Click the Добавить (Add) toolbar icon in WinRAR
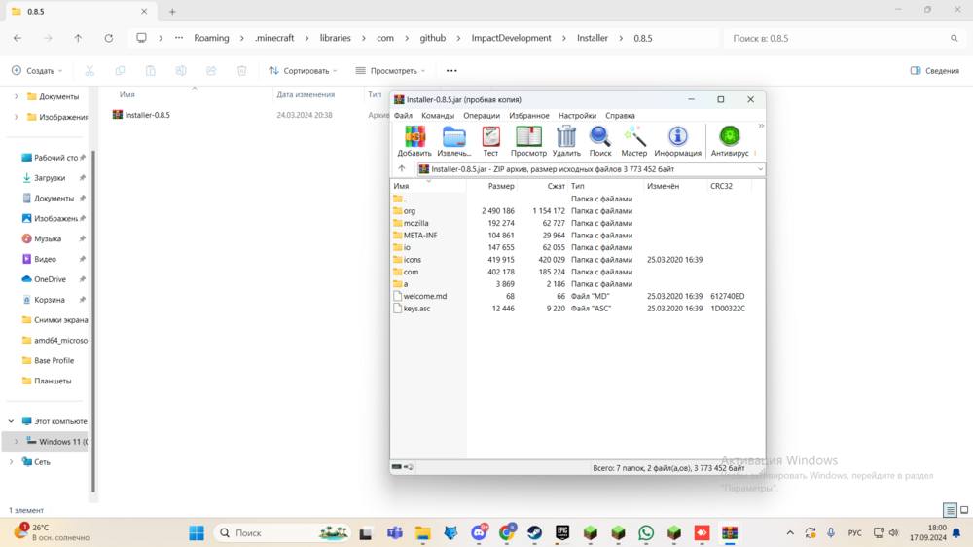This screenshot has height=547, width=973. [x=414, y=141]
